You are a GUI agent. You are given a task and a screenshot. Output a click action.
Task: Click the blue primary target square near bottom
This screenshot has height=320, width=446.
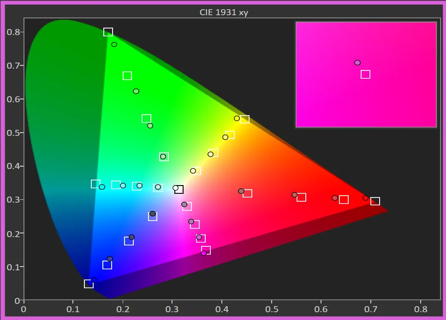coord(89,284)
